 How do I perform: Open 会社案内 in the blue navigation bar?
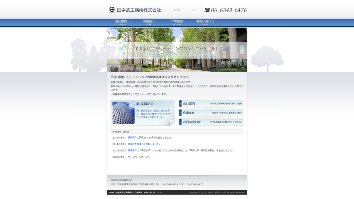(x=121, y=22)
